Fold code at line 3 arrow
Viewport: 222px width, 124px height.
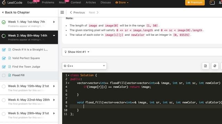[x=69, y=83]
